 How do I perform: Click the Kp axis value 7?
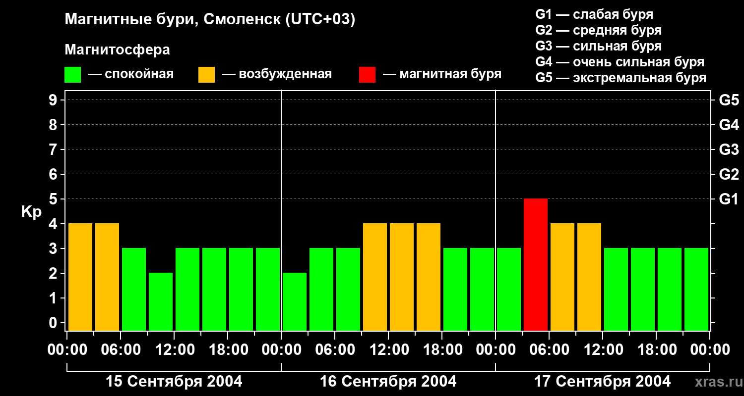pyautogui.click(x=54, y=149)
